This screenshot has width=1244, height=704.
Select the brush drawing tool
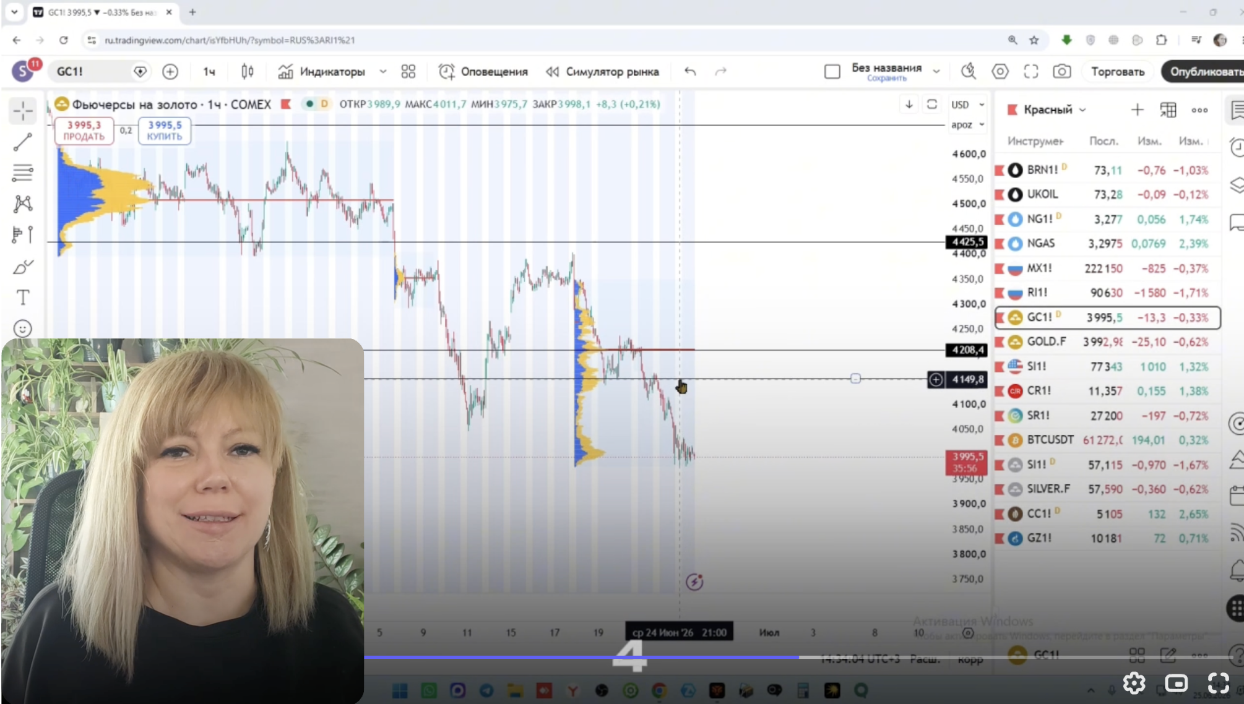tap(23, 267)
